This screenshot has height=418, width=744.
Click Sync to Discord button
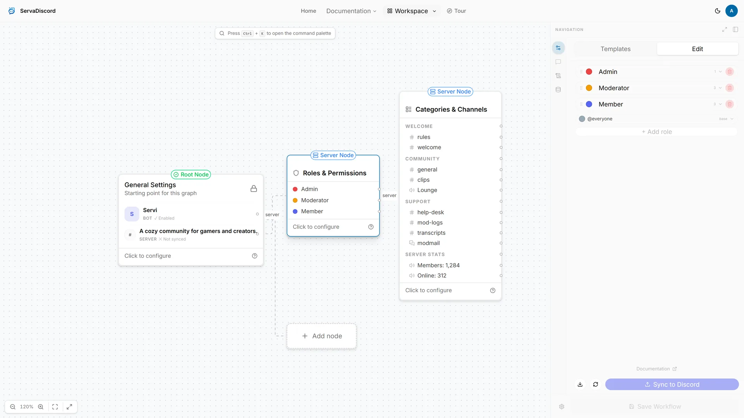pyautogui.click(x=672, y=384)
